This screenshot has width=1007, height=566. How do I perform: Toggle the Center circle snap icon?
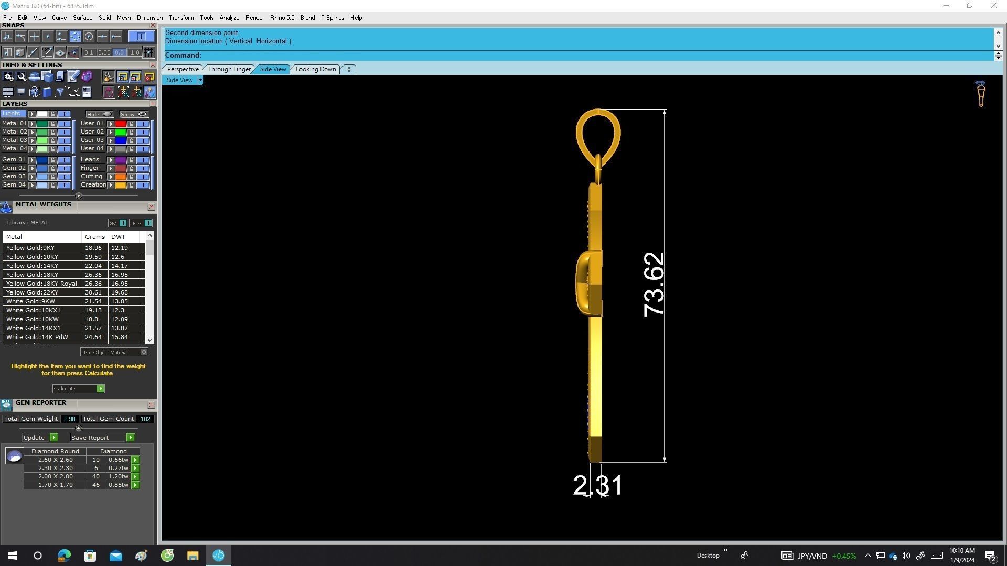[x=89, y=36]
